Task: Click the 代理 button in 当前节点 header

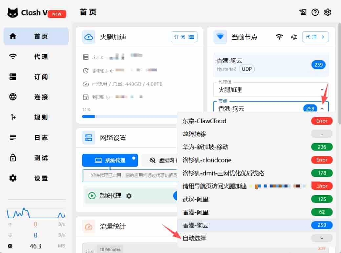Action: pos(315,37)
